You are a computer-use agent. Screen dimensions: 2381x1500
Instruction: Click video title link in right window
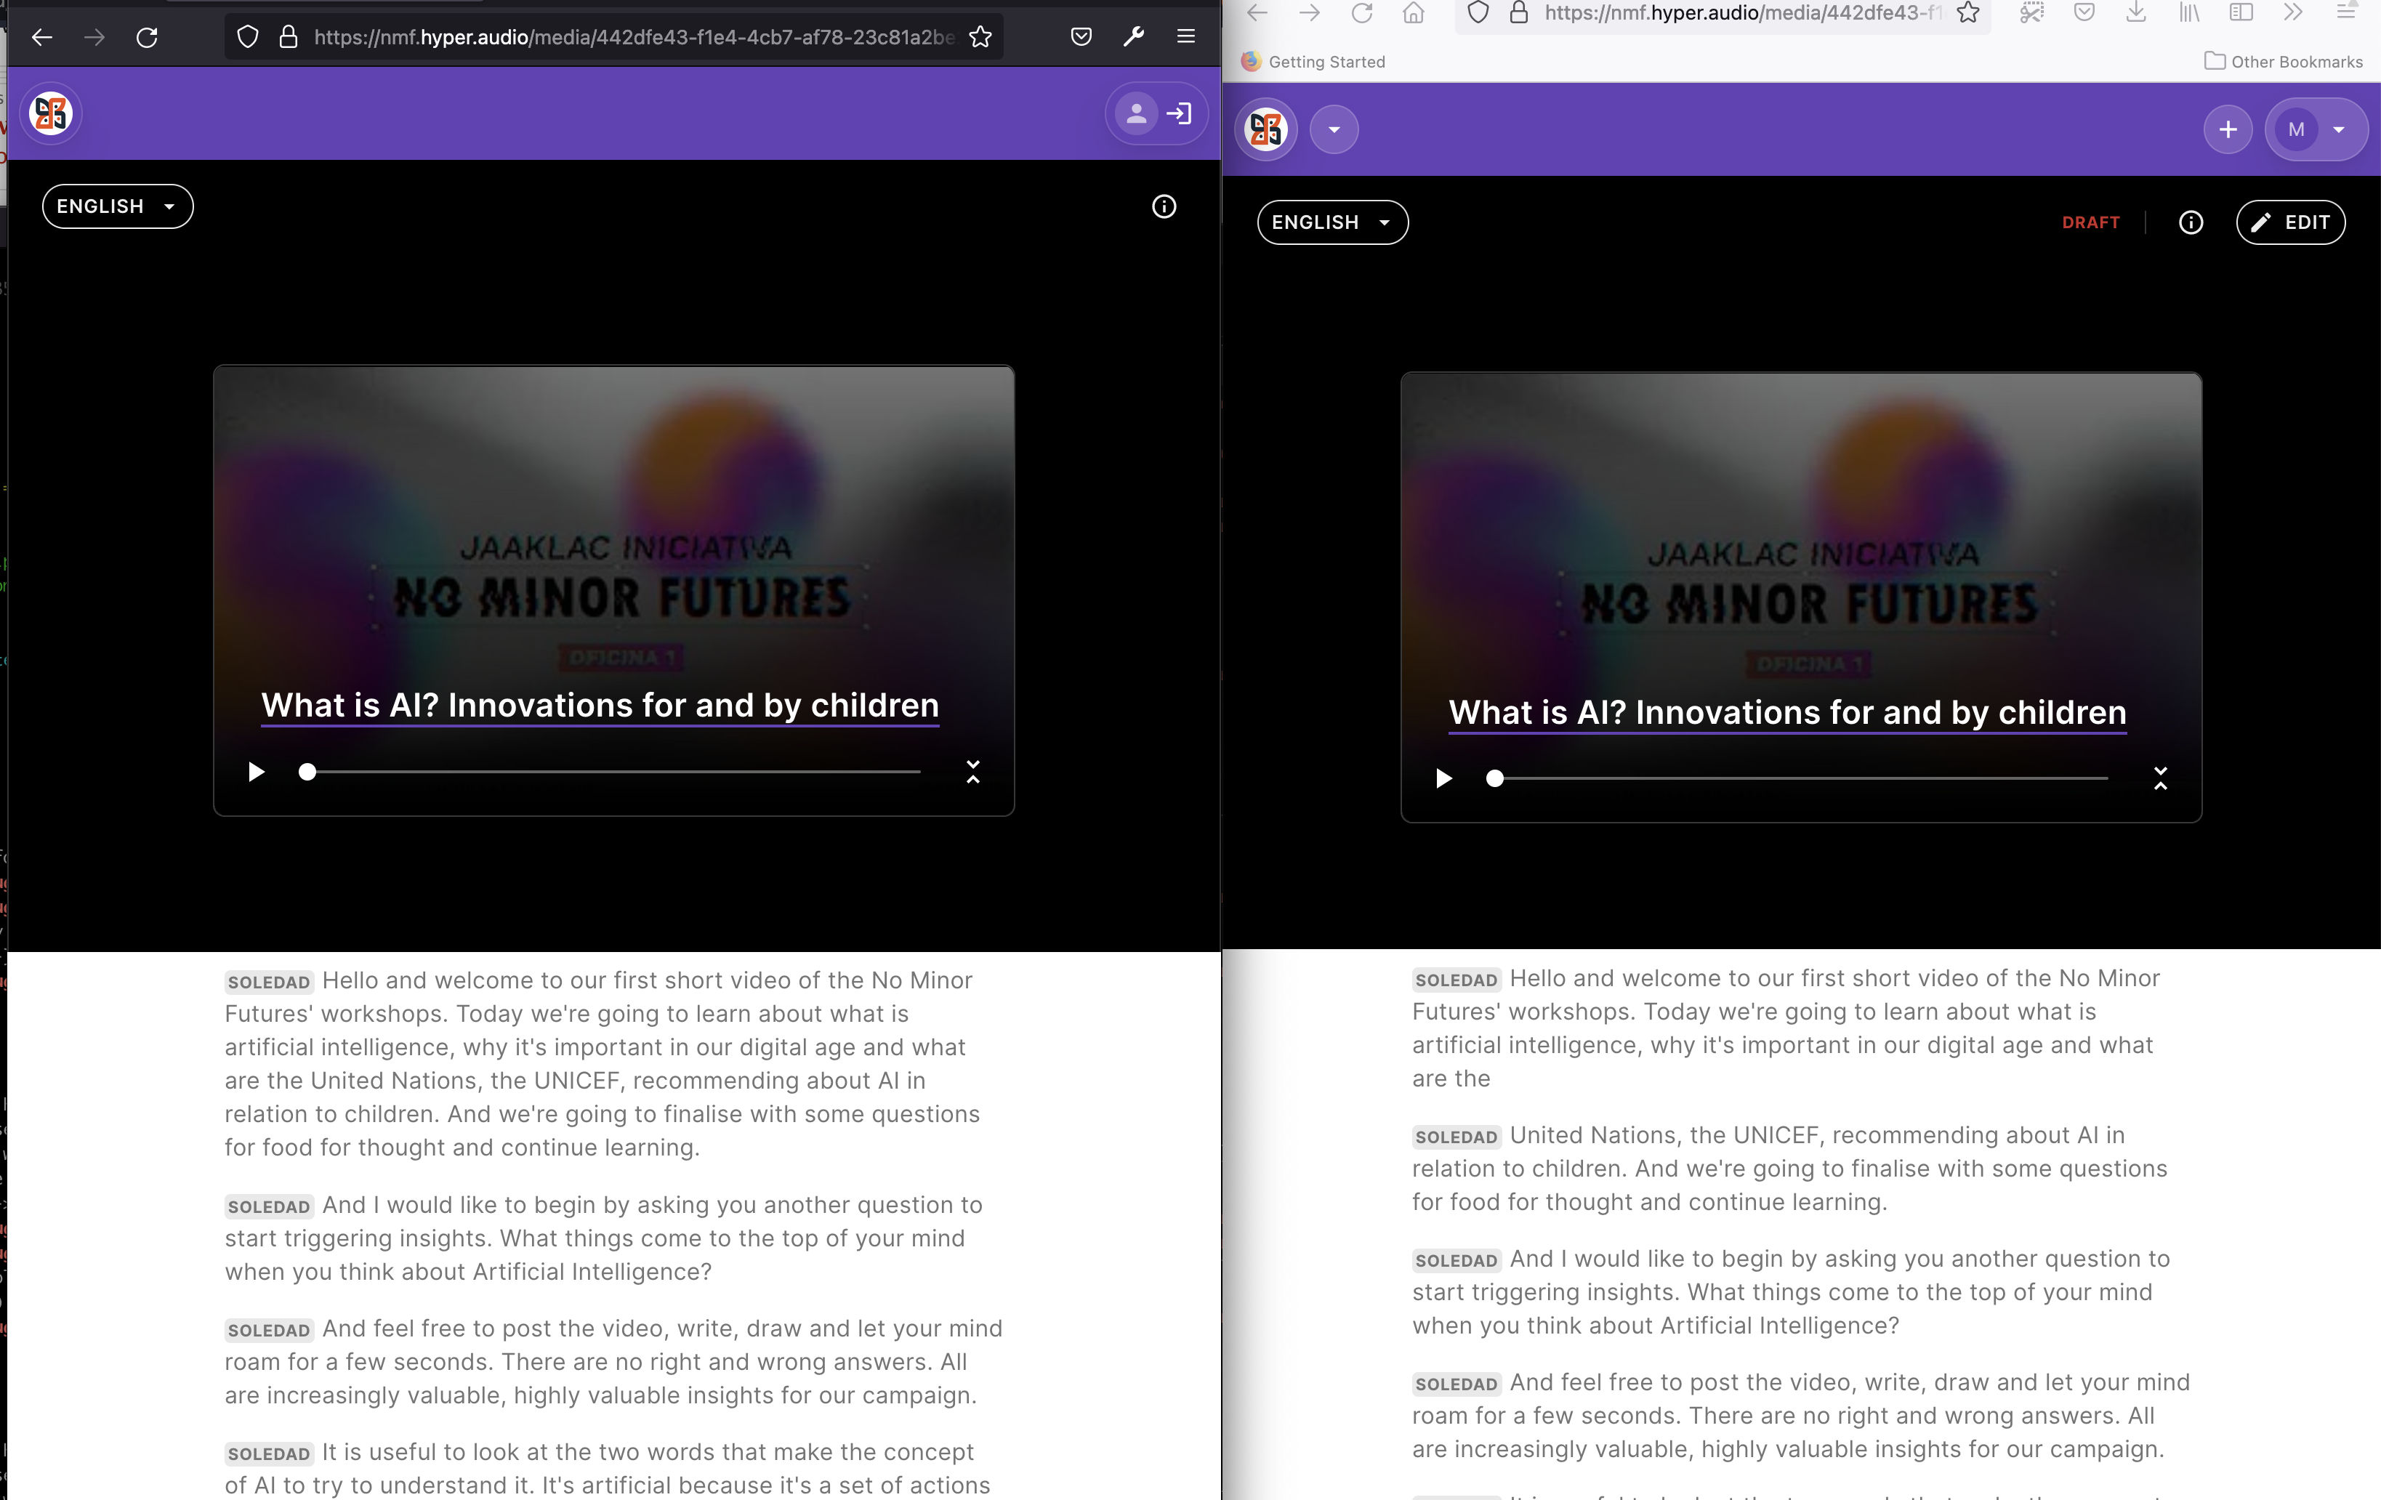1786,713
